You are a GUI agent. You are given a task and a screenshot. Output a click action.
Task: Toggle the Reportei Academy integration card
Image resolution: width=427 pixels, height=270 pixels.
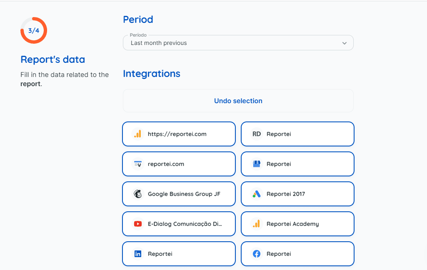click(x=297, y=224)
